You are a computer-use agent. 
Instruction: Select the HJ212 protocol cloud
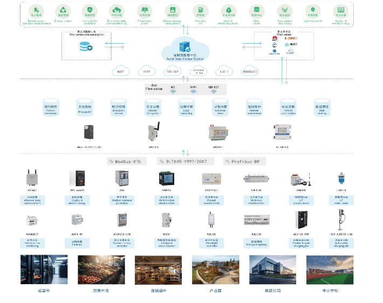224,71
